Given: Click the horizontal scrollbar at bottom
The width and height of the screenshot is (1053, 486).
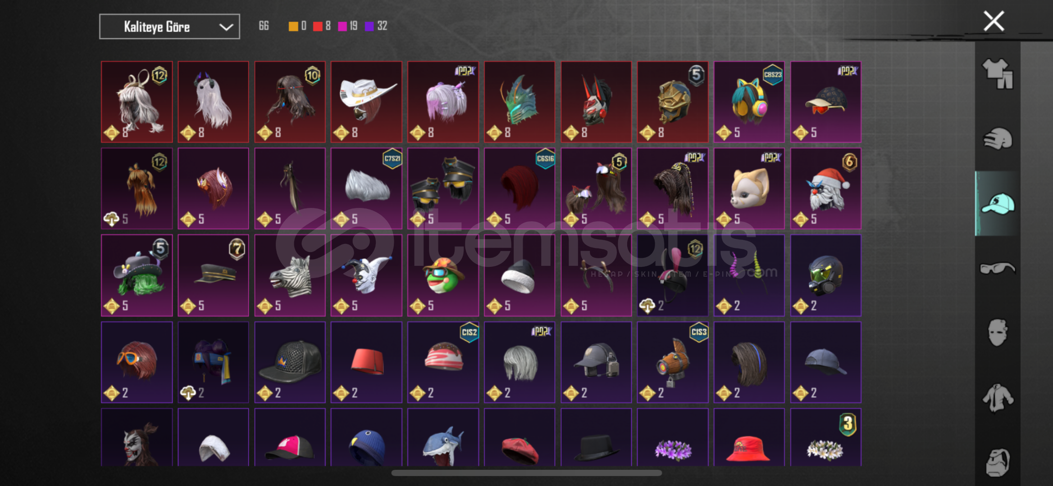Looking at the screenshot, I should 526,473.
